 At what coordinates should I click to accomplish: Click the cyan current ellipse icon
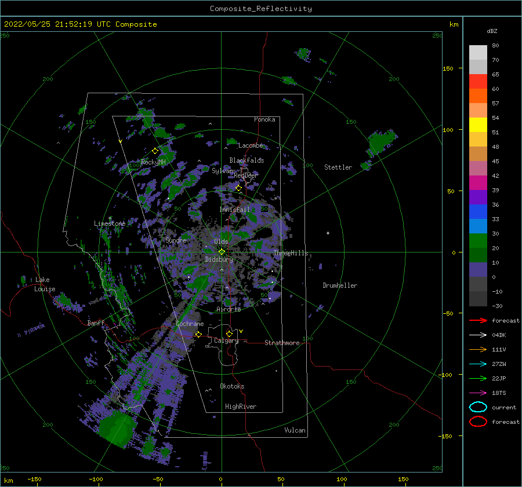coord(478,407)
